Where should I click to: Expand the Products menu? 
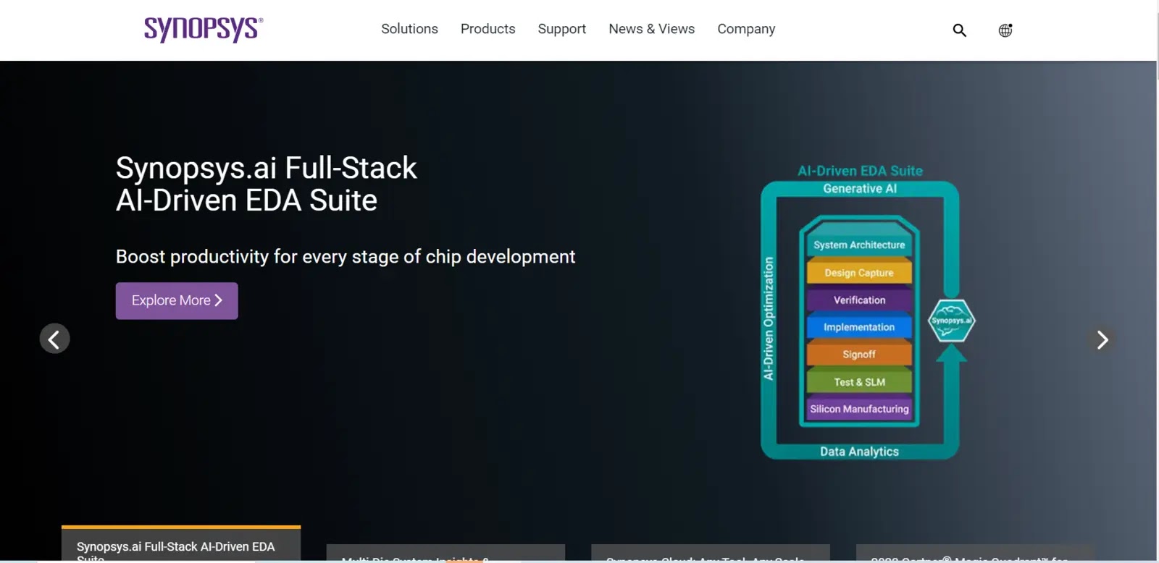488,29
